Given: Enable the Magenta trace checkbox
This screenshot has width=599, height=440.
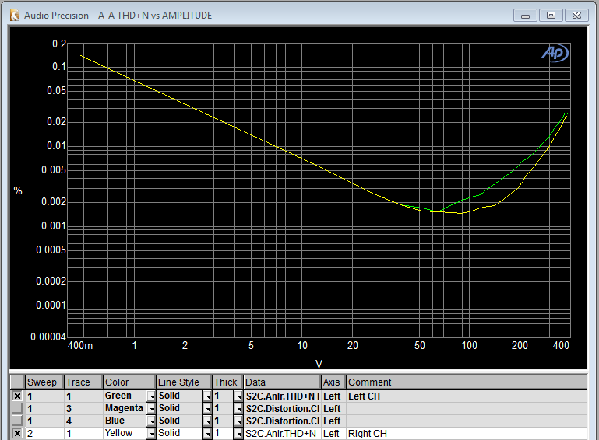Looking at the screenshot, I should coord(17,408).
